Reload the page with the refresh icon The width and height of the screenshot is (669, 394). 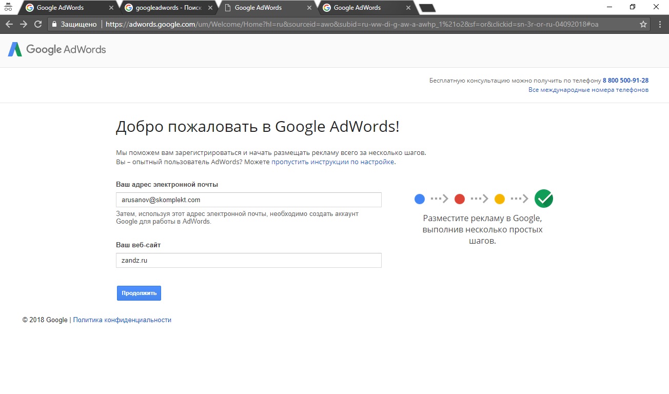(38, 24)
